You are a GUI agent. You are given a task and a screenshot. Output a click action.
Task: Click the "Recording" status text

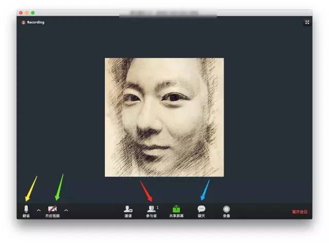[36, 23]
